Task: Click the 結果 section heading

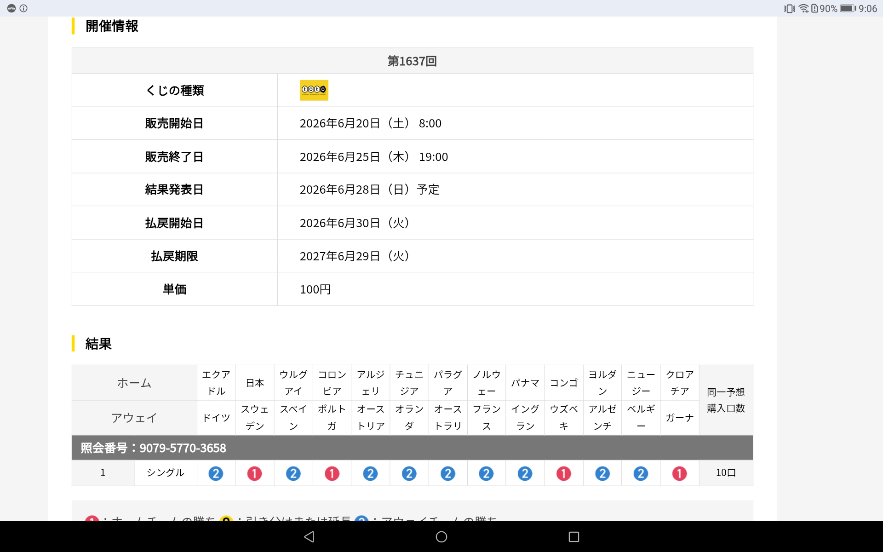Action: click(x=98, y=344)
